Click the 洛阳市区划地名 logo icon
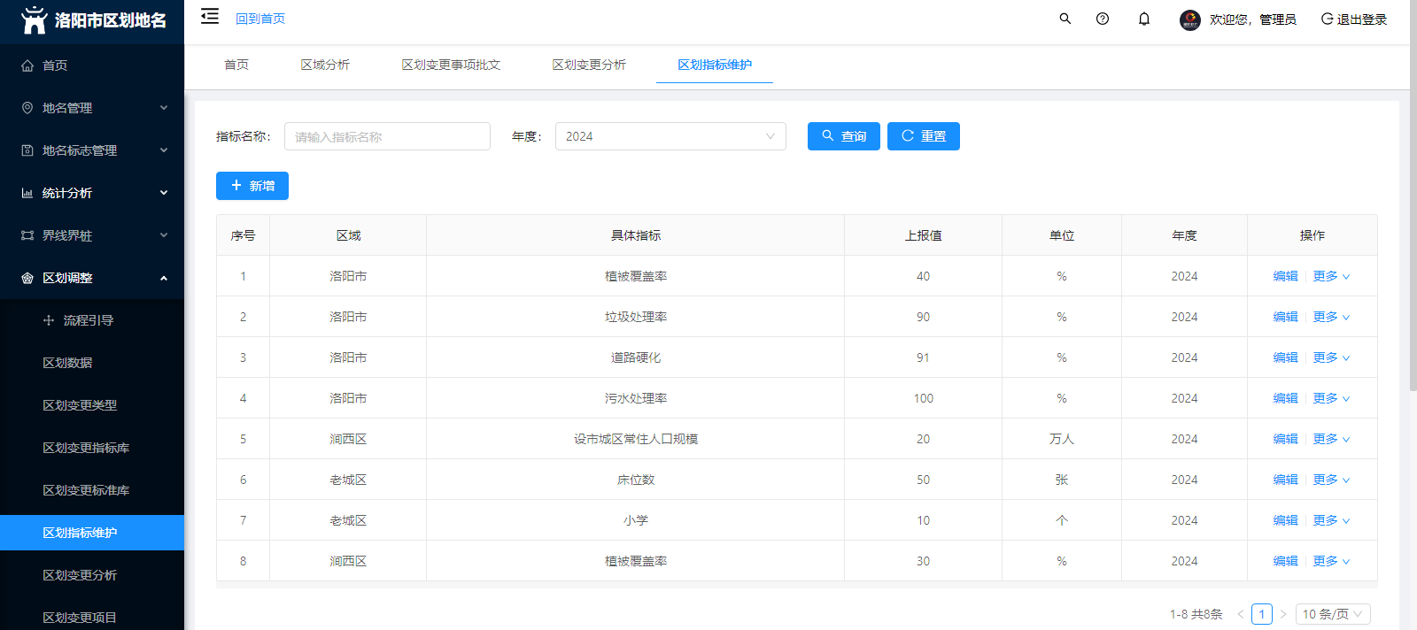Screen dimensions: 1417x630 click(x=34, y=19)
